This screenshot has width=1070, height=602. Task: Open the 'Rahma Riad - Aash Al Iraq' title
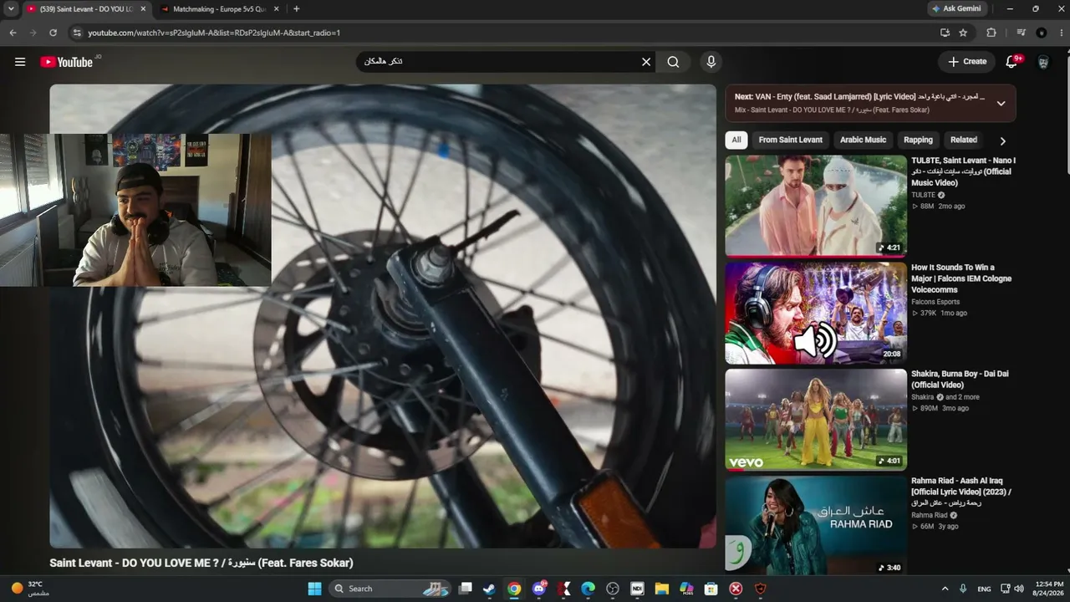coord(961,492)
